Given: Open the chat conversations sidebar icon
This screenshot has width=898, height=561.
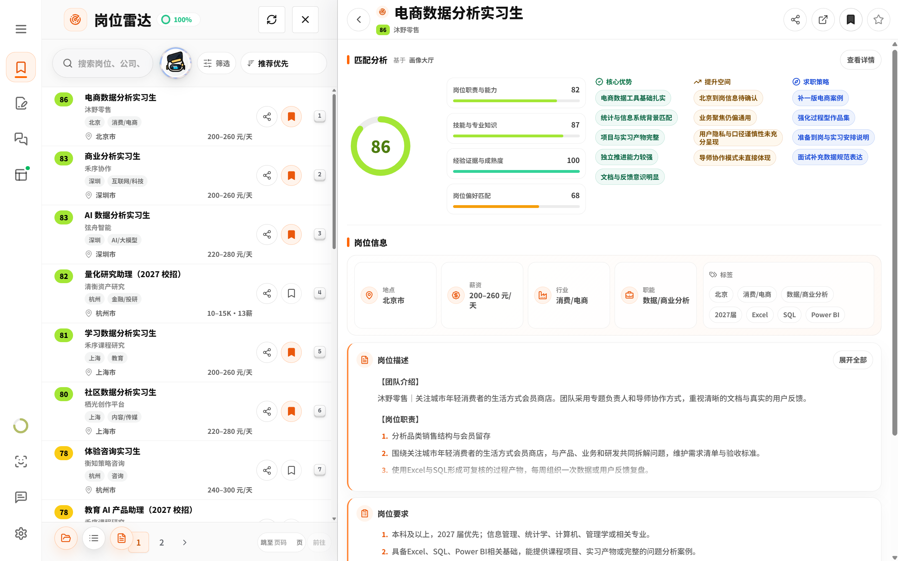Looking at the screenshot, I should (21, 139).
